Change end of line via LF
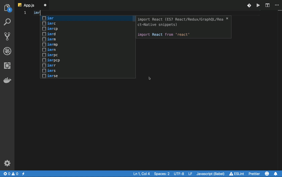 [190, 174]
